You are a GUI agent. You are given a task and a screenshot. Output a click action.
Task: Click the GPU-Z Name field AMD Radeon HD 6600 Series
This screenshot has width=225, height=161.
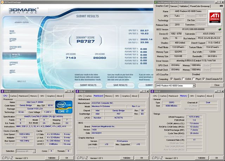[x=188, y=11]
